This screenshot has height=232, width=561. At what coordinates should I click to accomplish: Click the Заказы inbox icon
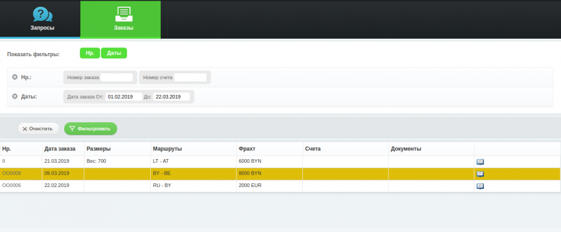coord(124,15)
